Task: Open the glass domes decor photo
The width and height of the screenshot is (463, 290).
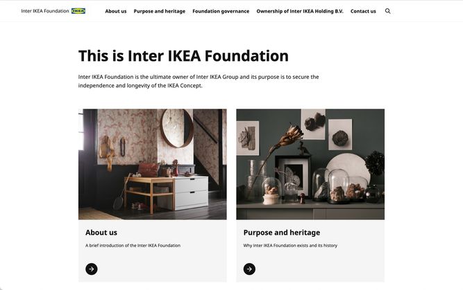Action: 310,164
